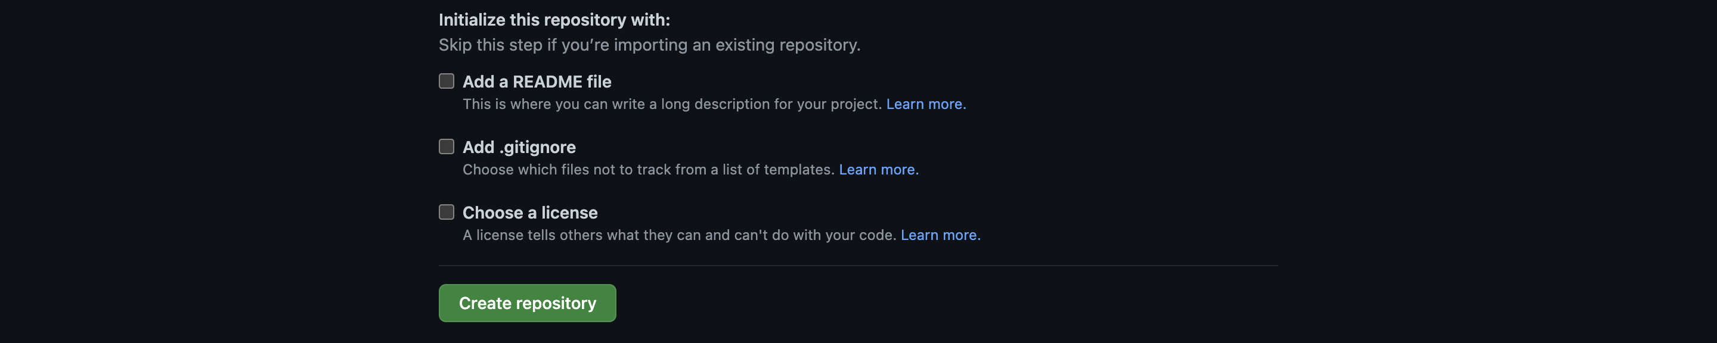Image resolution: width=1717 pixels, height=343 pixels.
Task: Follow Learn more link about licenses
Action: point(938,235)
